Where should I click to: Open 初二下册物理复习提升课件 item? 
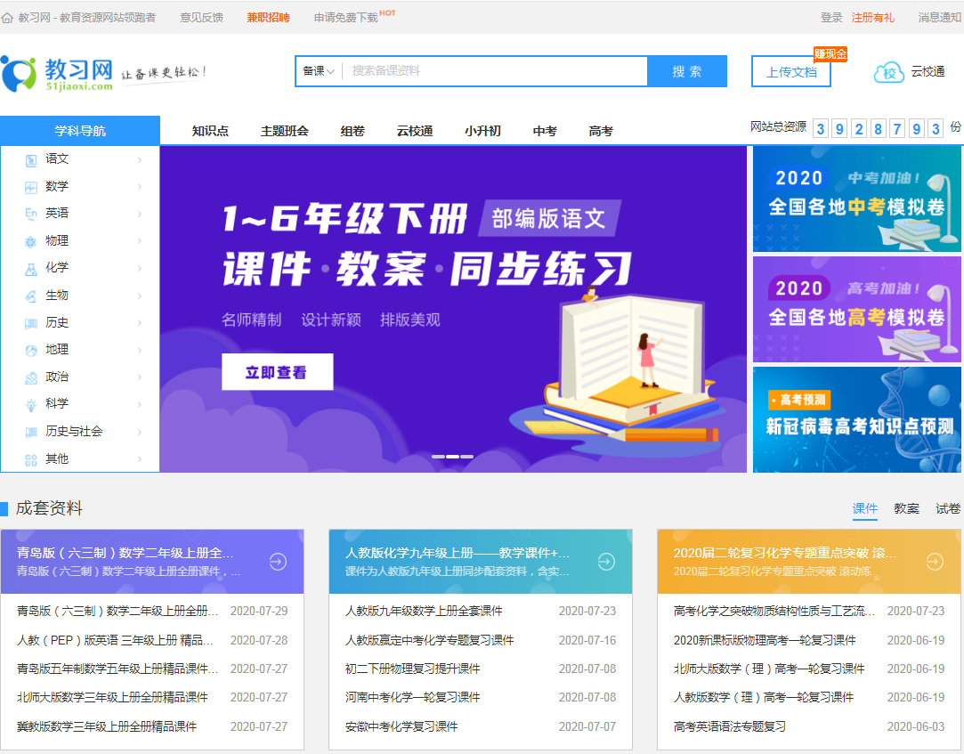coord(412,669)
